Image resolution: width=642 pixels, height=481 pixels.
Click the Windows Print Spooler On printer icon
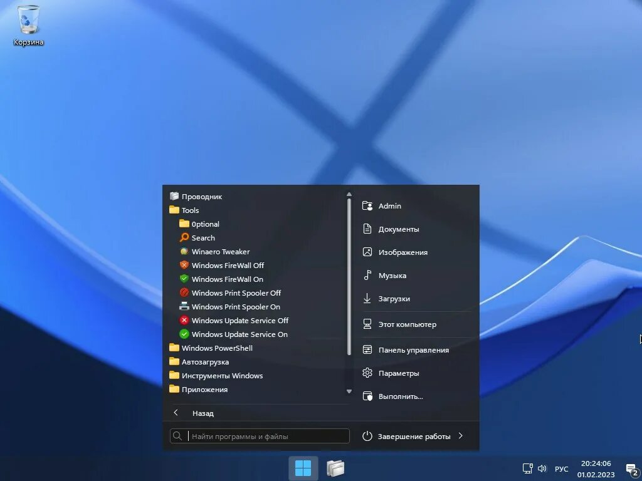(x=184, y=306)
